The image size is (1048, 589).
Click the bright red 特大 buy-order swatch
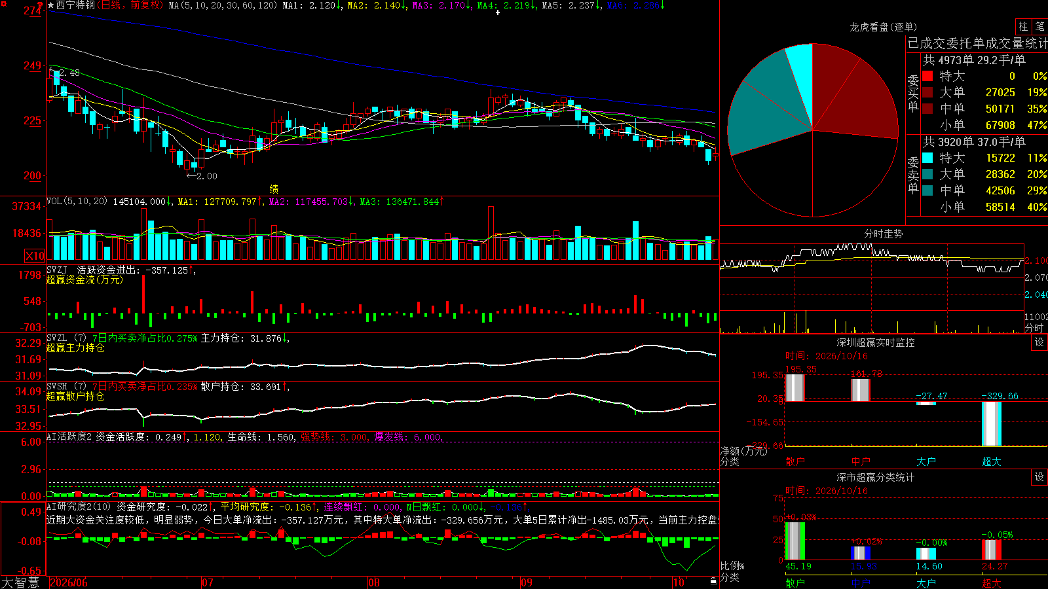pos(927,76)
